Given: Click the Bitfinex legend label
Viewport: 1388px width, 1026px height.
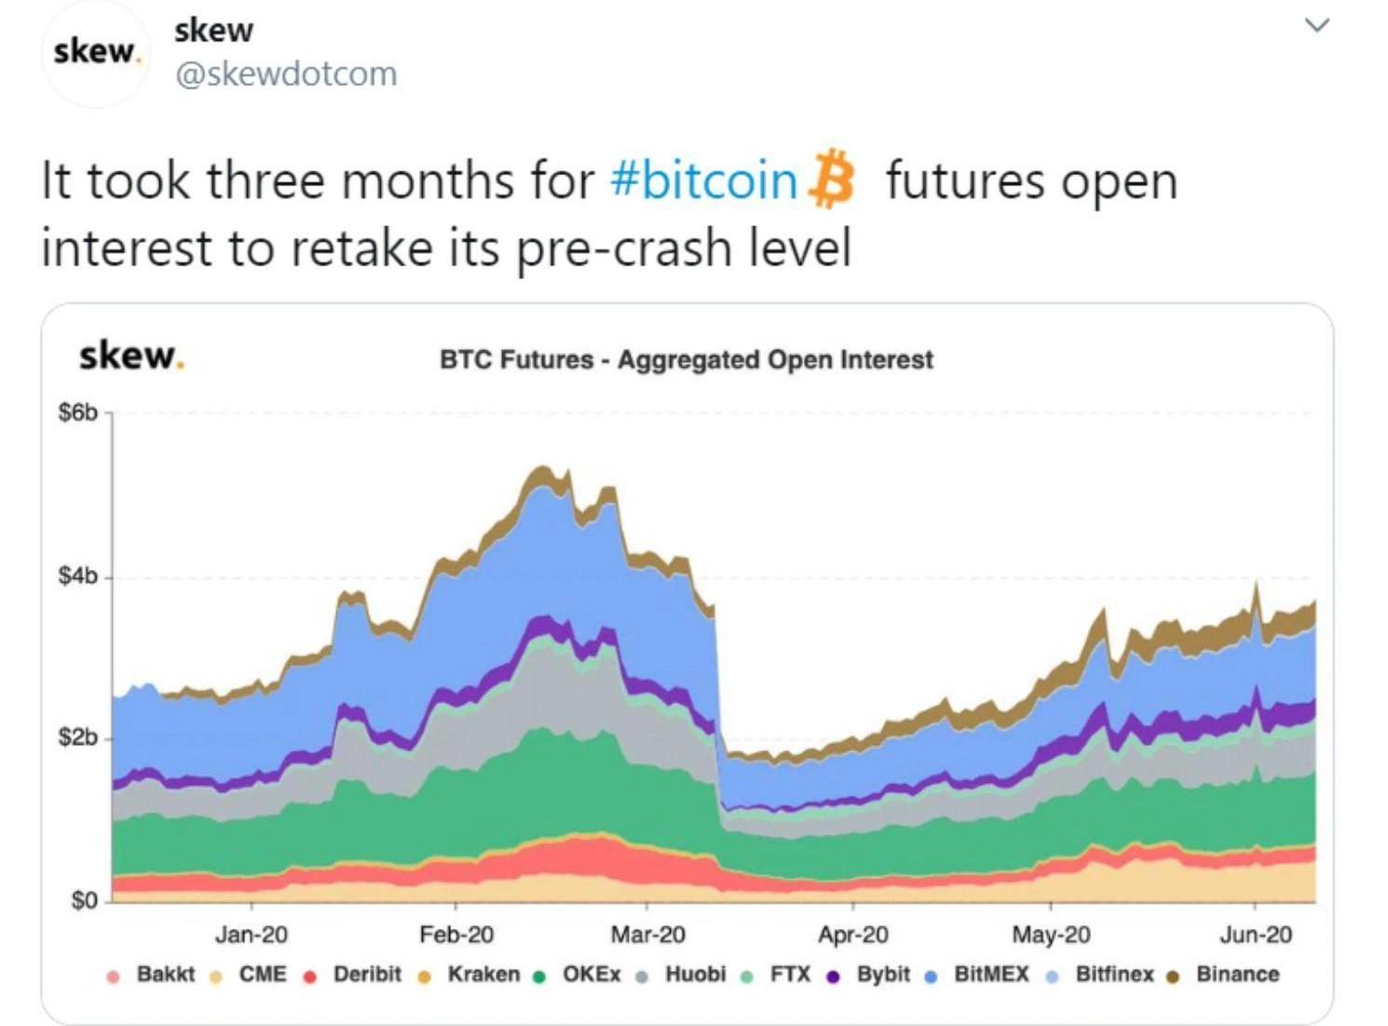Looking at the screenshot, I should (1114, 974).
